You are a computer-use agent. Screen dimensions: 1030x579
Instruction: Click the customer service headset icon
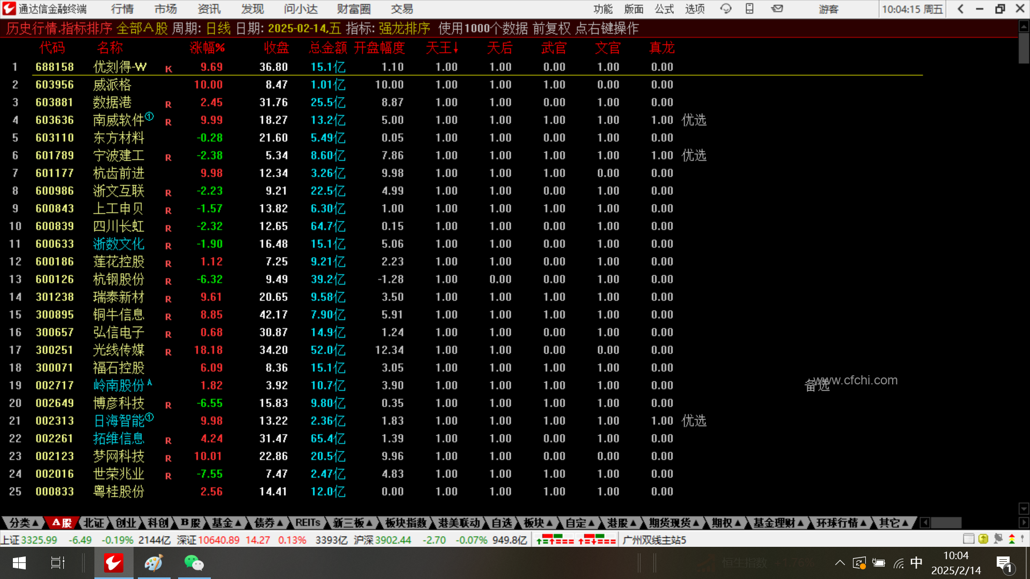[726, 9]
